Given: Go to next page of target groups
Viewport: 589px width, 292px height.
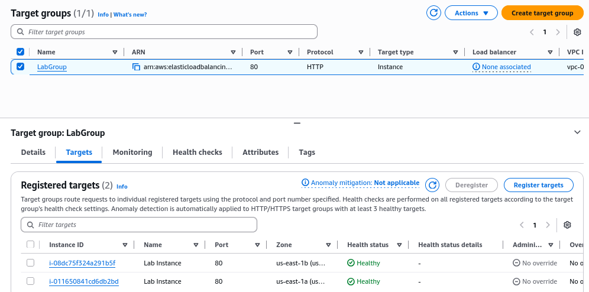Looking at the screenshot, I should click(x=558, y=32).
